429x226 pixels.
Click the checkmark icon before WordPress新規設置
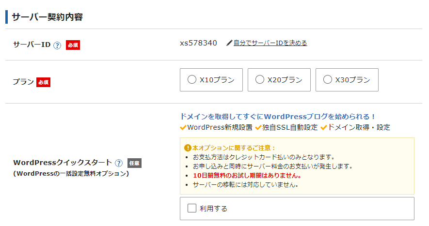coord(183,128)
